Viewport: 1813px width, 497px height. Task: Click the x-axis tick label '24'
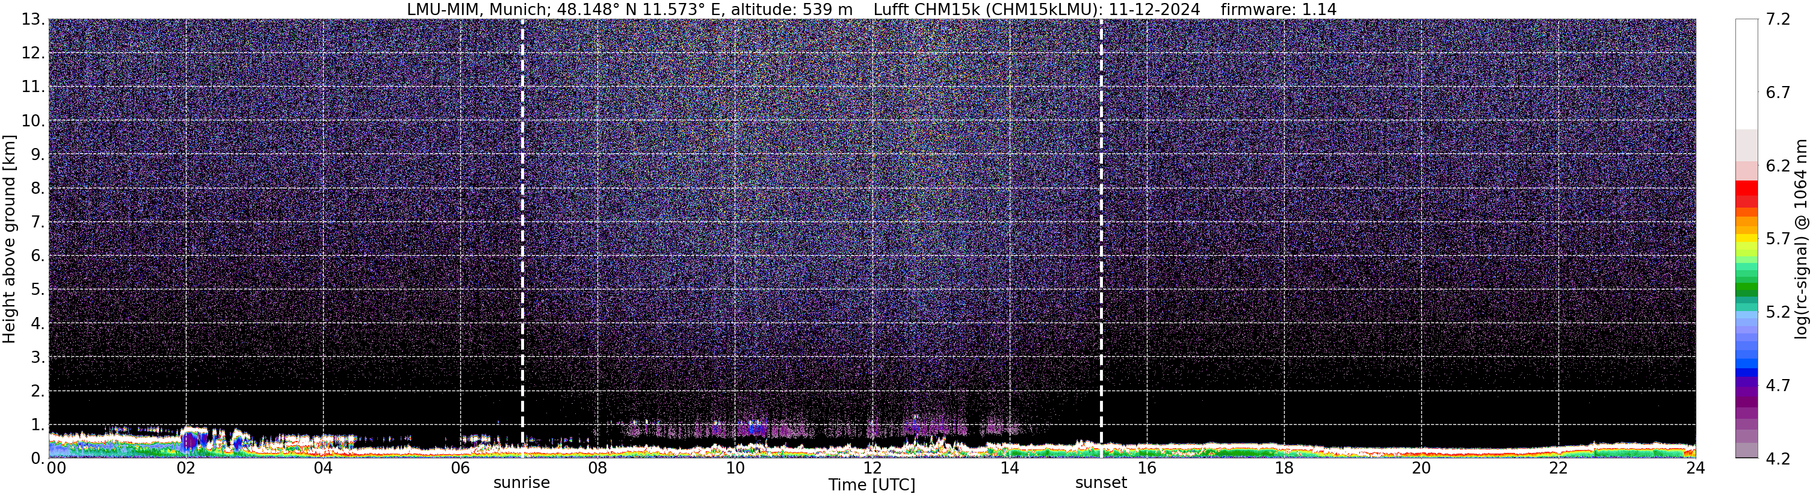coord(1696,468)
